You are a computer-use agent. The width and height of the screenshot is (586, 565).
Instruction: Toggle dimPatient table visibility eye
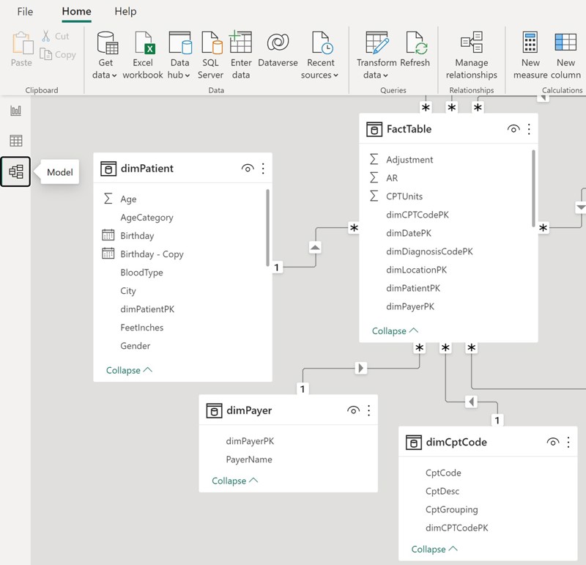click(248, 169)
